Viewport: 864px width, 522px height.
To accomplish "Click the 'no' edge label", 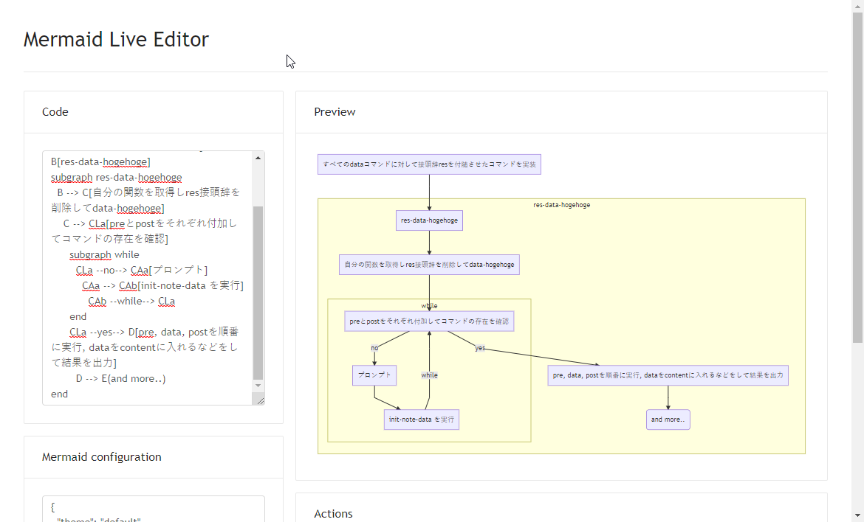I will pos(374,348).
